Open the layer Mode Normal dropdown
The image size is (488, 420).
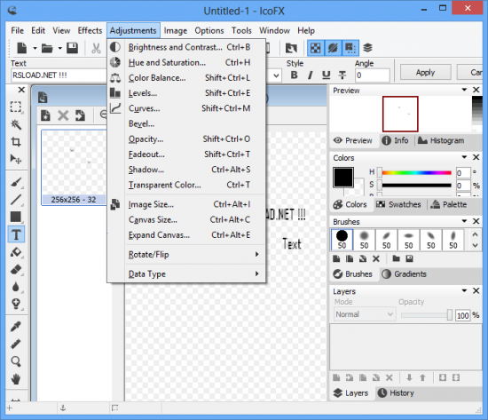(365, 314)
